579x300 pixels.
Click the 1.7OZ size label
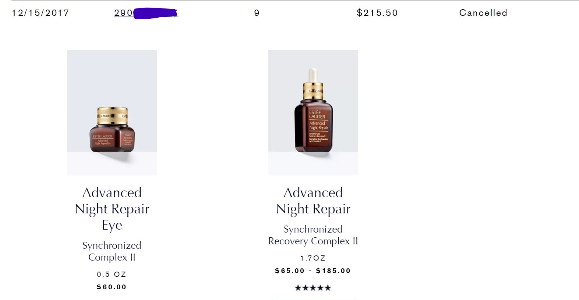[x=313, y=258]
